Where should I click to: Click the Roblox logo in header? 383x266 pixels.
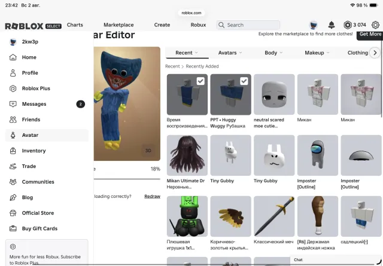pyautogui.click(x=24, y=26)
